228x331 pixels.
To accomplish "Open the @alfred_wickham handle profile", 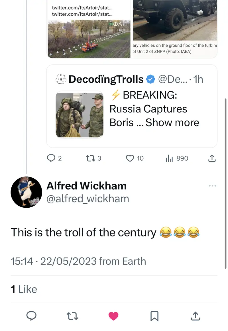I will click(x=87, y=199).
